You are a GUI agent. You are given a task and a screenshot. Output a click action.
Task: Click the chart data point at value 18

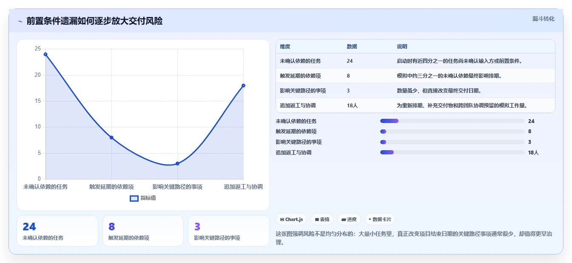click(243, 86)
